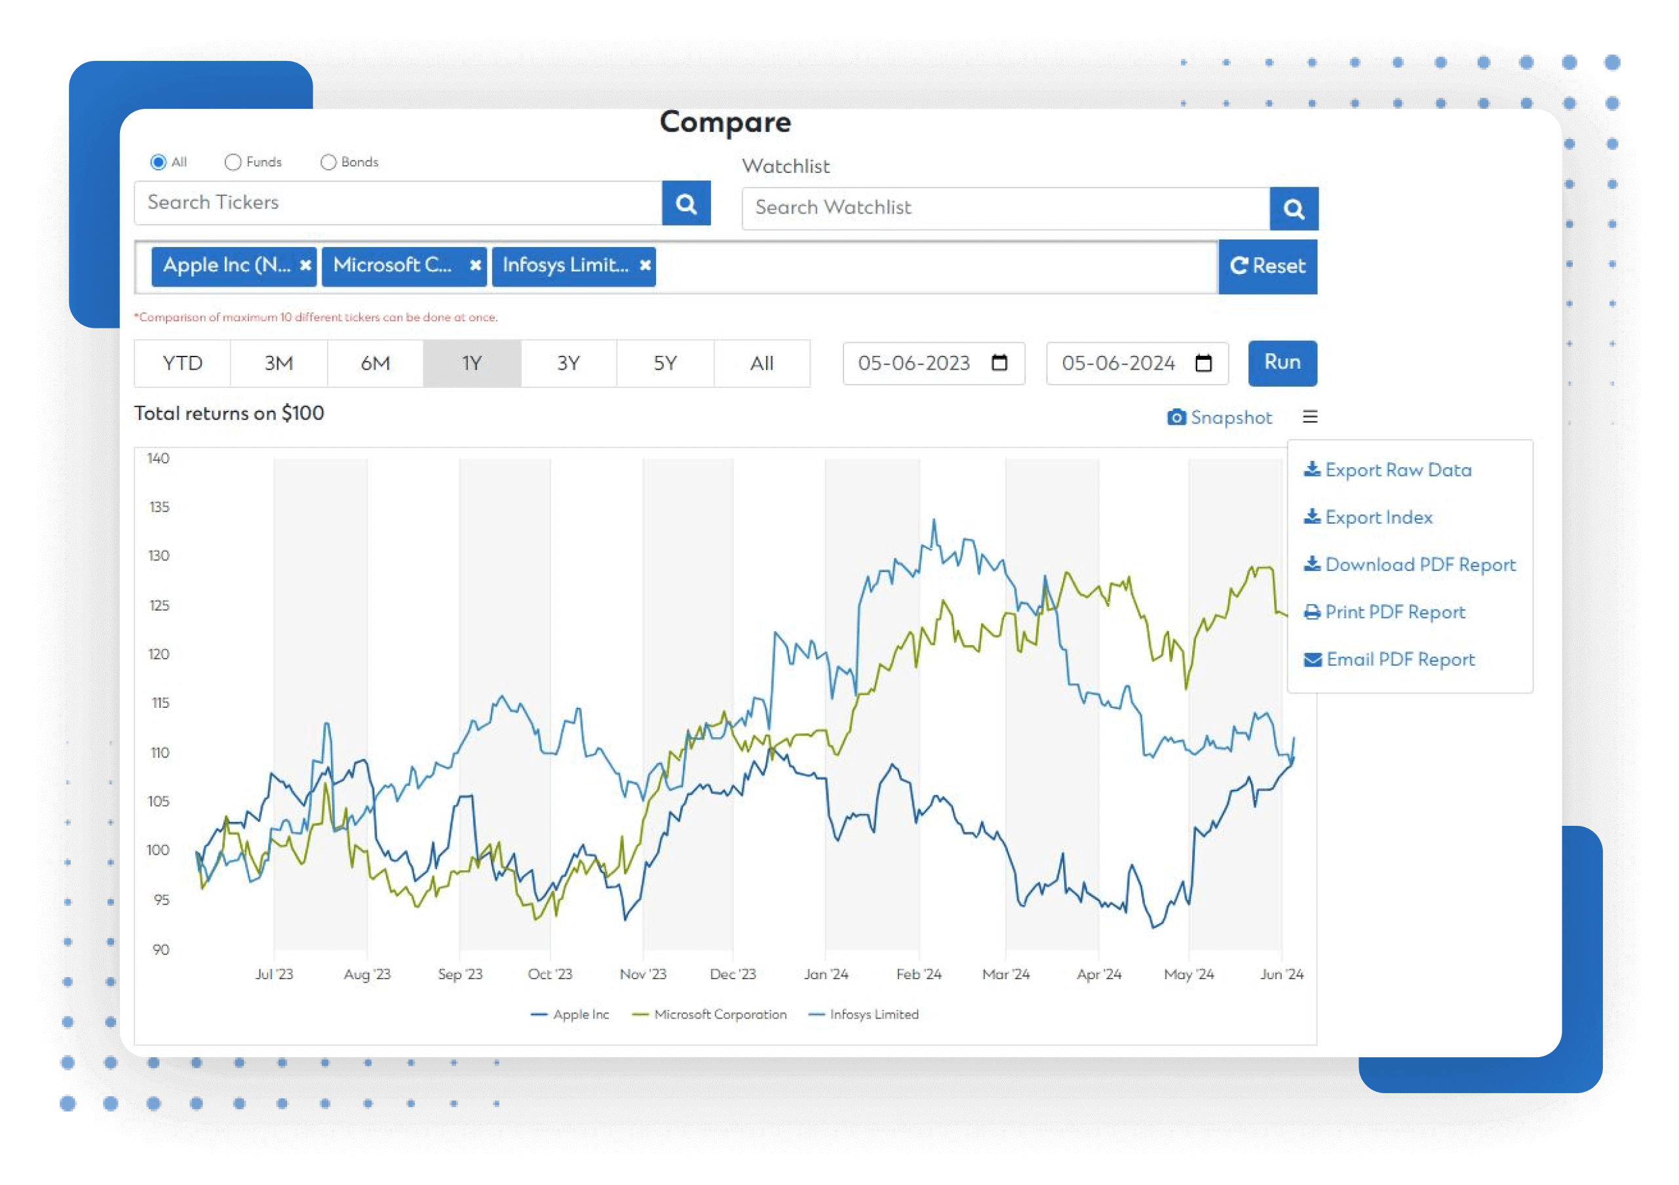Select the Funds radio button

[233, 163]
